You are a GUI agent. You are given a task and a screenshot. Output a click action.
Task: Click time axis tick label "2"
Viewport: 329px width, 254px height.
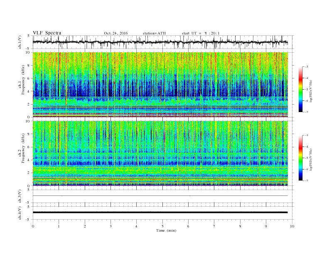click(85, 226)
